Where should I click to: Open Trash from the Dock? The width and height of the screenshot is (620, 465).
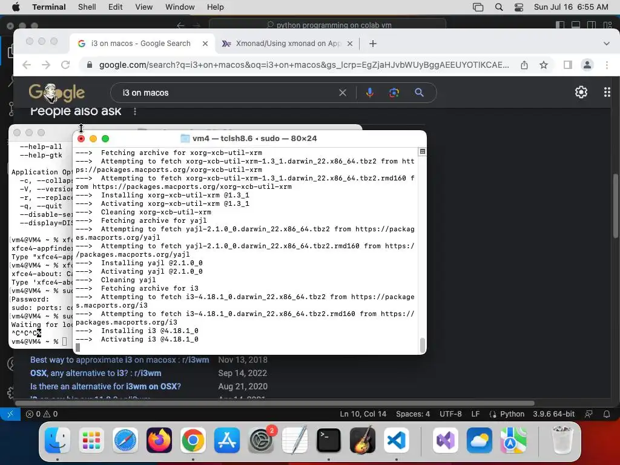point(562,440)
